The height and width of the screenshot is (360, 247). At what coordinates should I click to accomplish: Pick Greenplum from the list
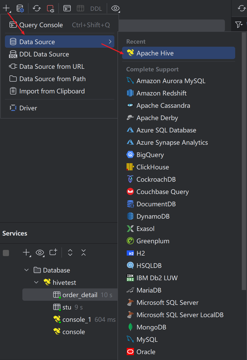coord(179,241)
